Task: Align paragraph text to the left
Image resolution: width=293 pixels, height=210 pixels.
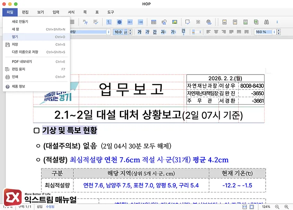Action: click(208, 32)
